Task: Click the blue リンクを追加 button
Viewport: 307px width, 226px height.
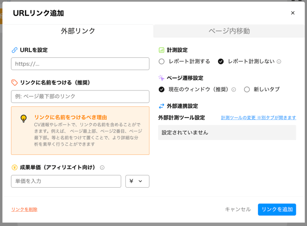Action: [x=277, y=210]
